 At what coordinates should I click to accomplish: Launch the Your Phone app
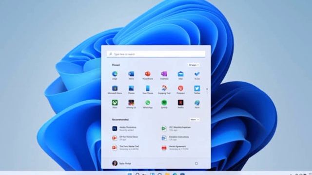point(148,89)
